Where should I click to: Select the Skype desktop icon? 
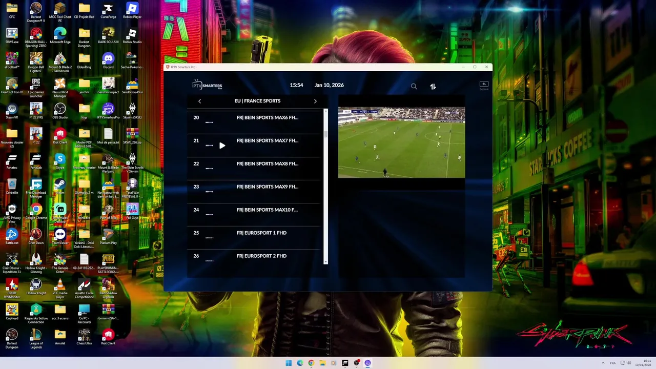click(x=60, y=161)
